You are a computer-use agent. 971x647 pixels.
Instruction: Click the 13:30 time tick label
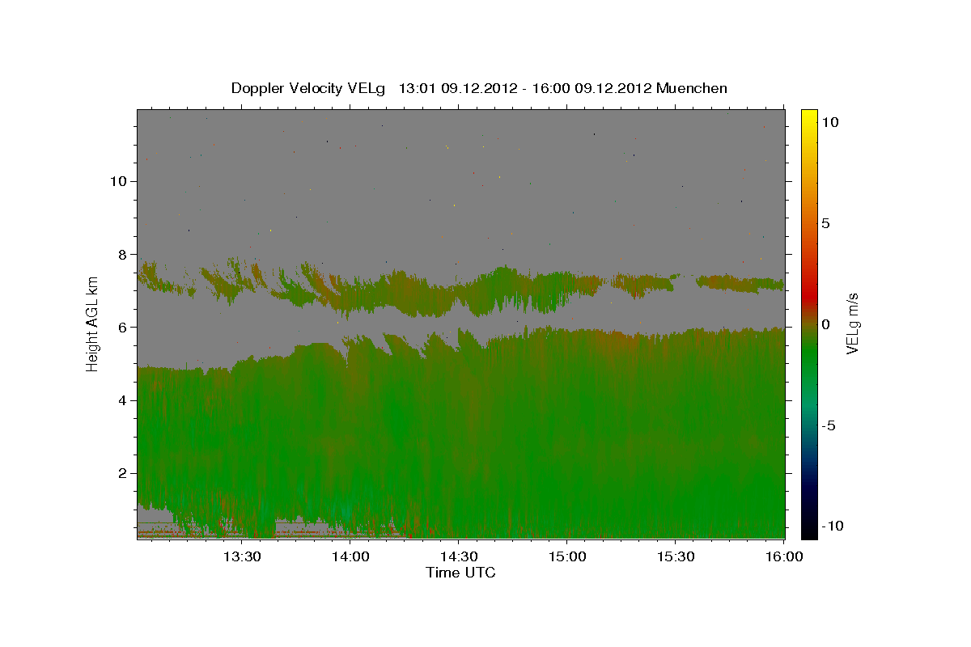click(242, 556)
